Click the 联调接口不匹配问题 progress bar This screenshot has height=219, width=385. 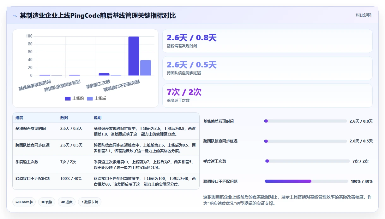306,181
